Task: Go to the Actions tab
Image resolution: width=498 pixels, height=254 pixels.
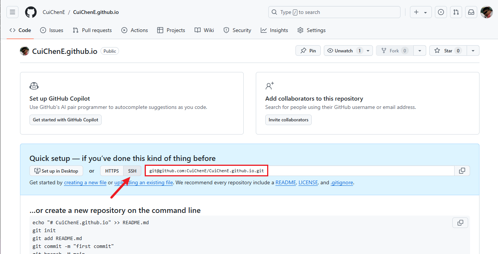Action: (x=135, y=30)
